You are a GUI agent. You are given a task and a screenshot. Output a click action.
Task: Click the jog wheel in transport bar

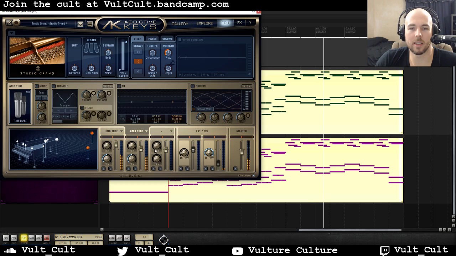[164, 240]
